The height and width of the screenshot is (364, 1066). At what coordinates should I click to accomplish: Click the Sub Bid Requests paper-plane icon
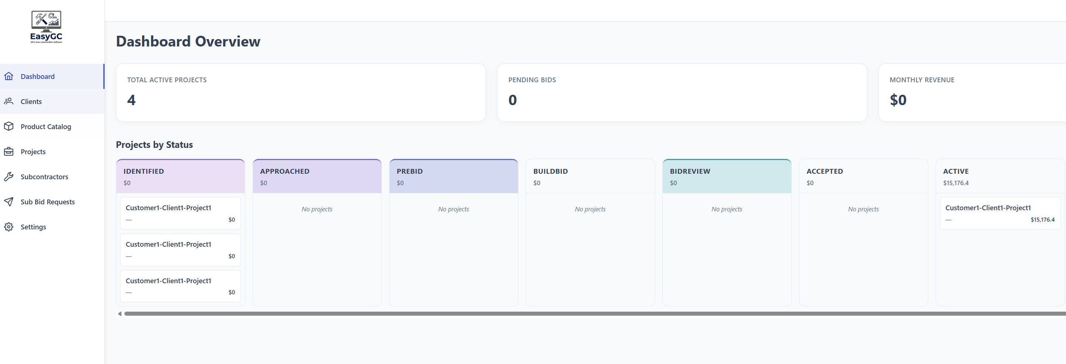coord(9,202)
